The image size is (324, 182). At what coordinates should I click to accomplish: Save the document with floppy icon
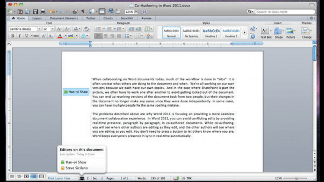pos(35,12)
